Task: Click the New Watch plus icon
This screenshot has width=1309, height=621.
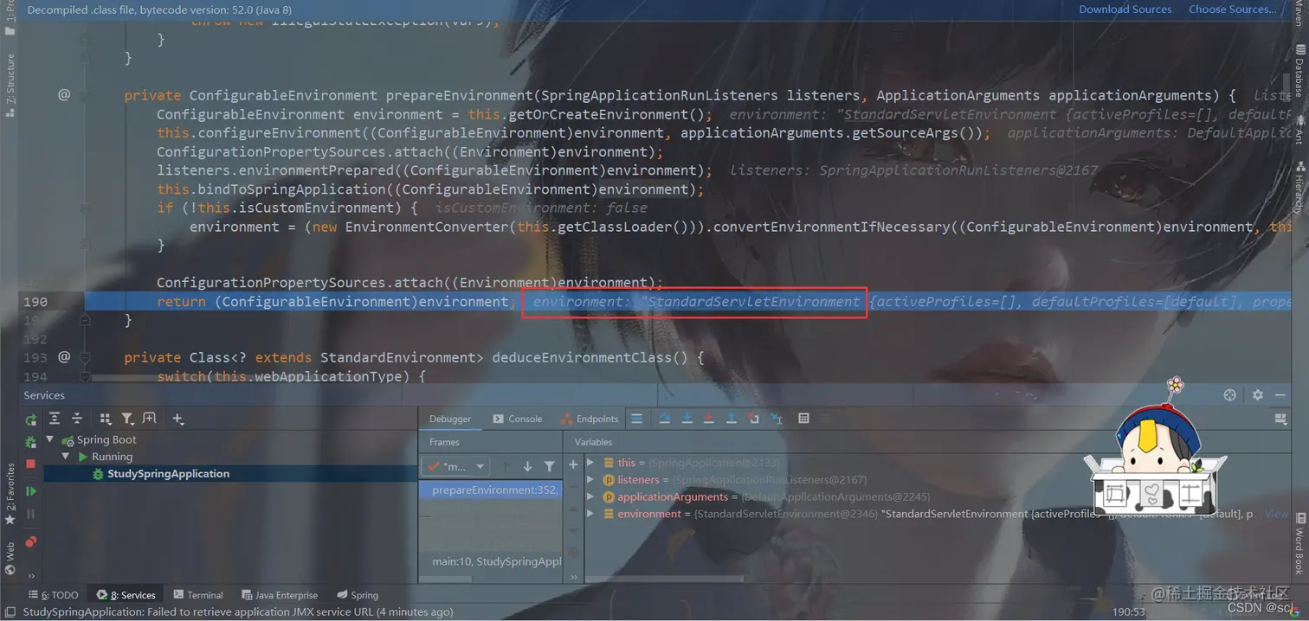Action: click(573, 464)
